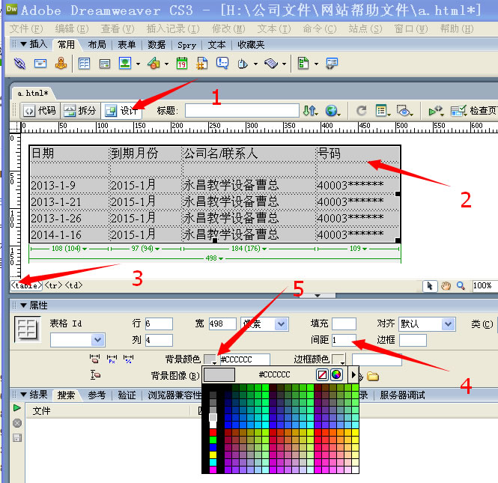Click the Script insert icon
498x483 pixels.
[271, 64]
